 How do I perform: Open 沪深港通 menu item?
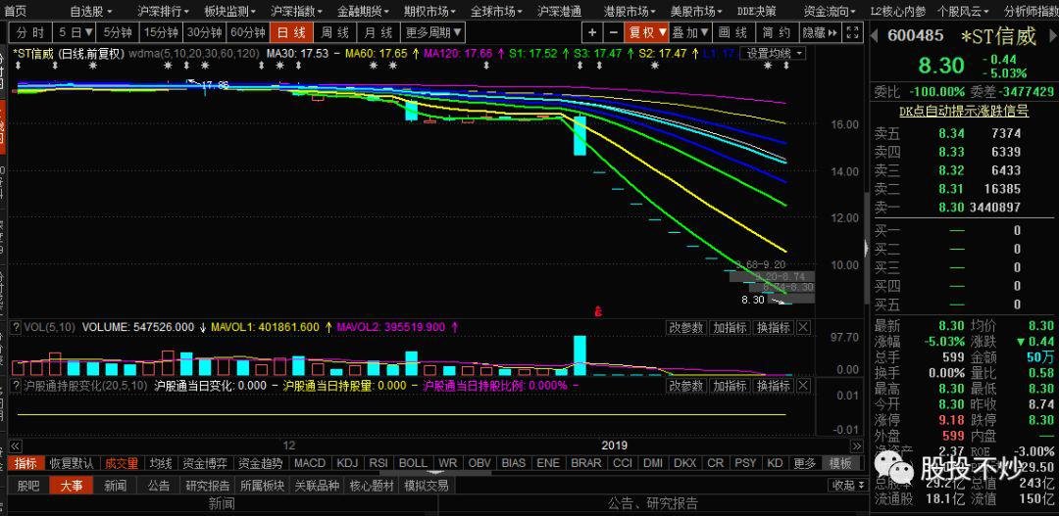tap(559, 12)
